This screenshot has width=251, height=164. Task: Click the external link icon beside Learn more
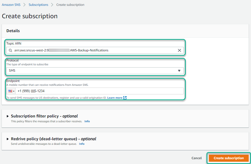(125, 97)
